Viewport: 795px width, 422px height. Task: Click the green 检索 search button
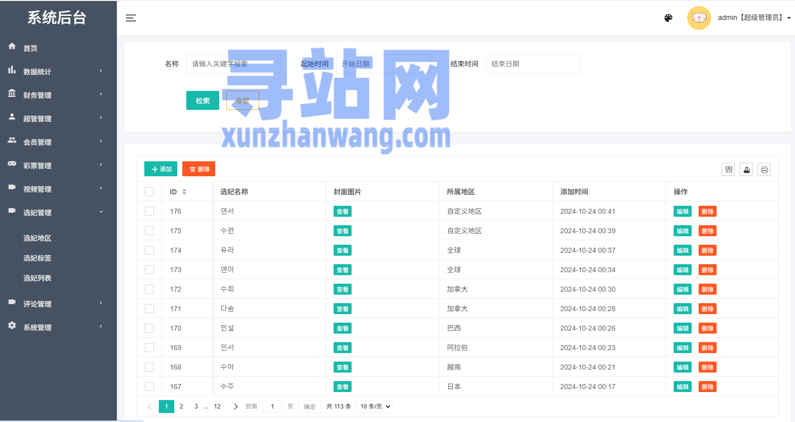coord(202,100)
